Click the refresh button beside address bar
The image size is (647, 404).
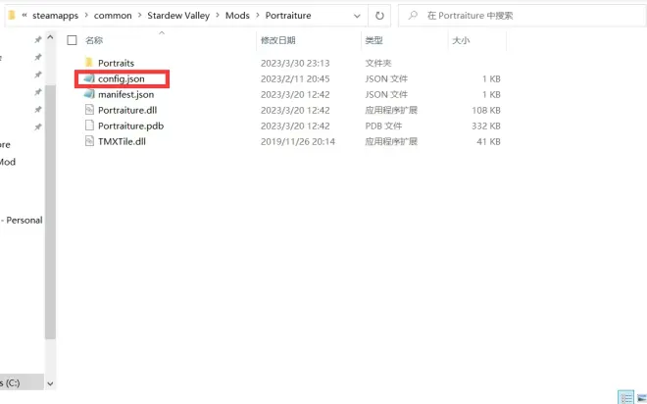coord(379,16)
